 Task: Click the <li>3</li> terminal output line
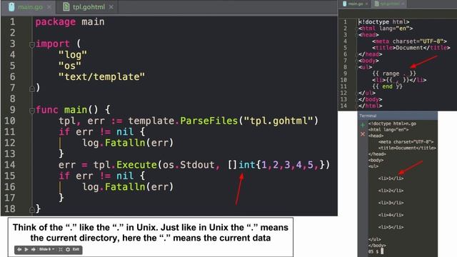(391, 203)
